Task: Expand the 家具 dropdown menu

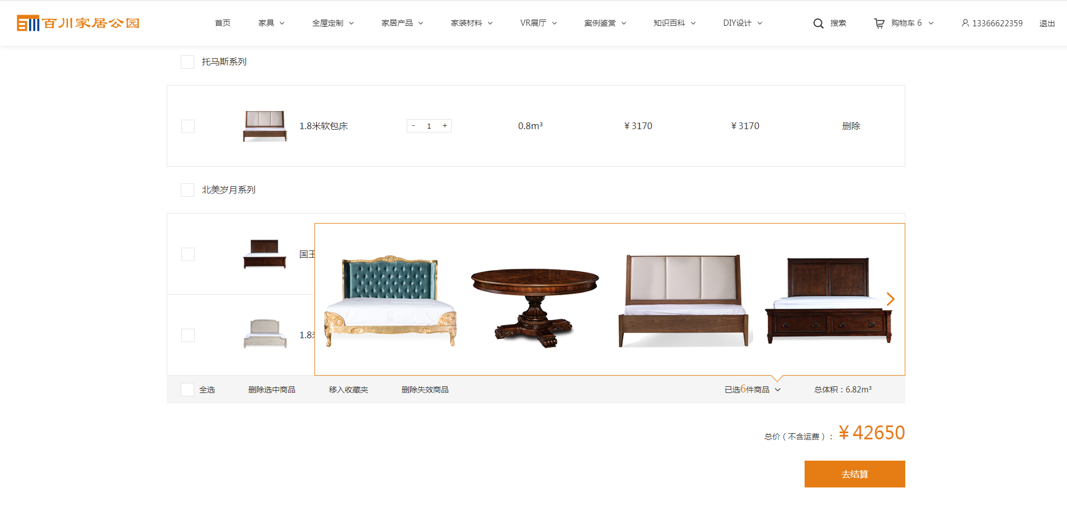Action: (x=271, y=23)
